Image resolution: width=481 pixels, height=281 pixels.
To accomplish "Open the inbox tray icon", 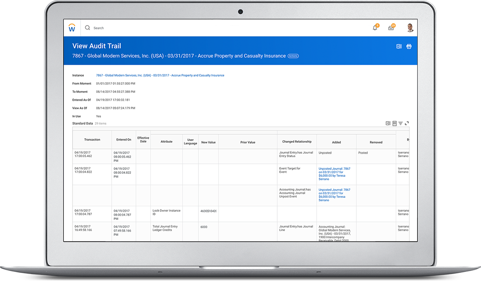I will pos(391,28).
